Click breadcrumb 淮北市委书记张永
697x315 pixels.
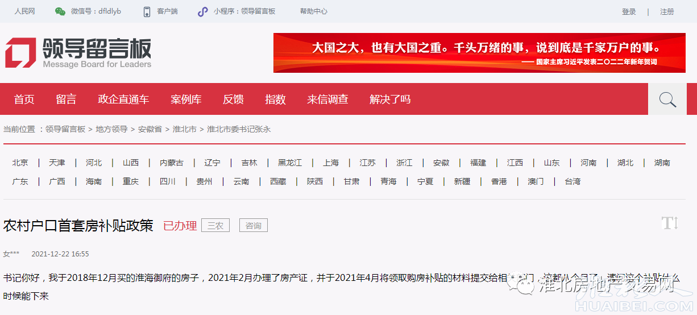point(239,129)
